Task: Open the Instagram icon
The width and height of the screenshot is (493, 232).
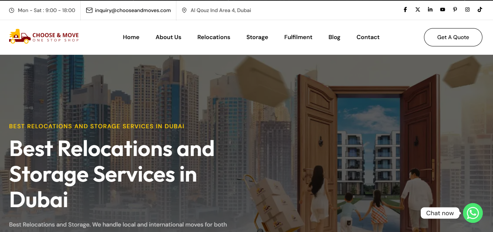Action: click(x=467, y=10)
